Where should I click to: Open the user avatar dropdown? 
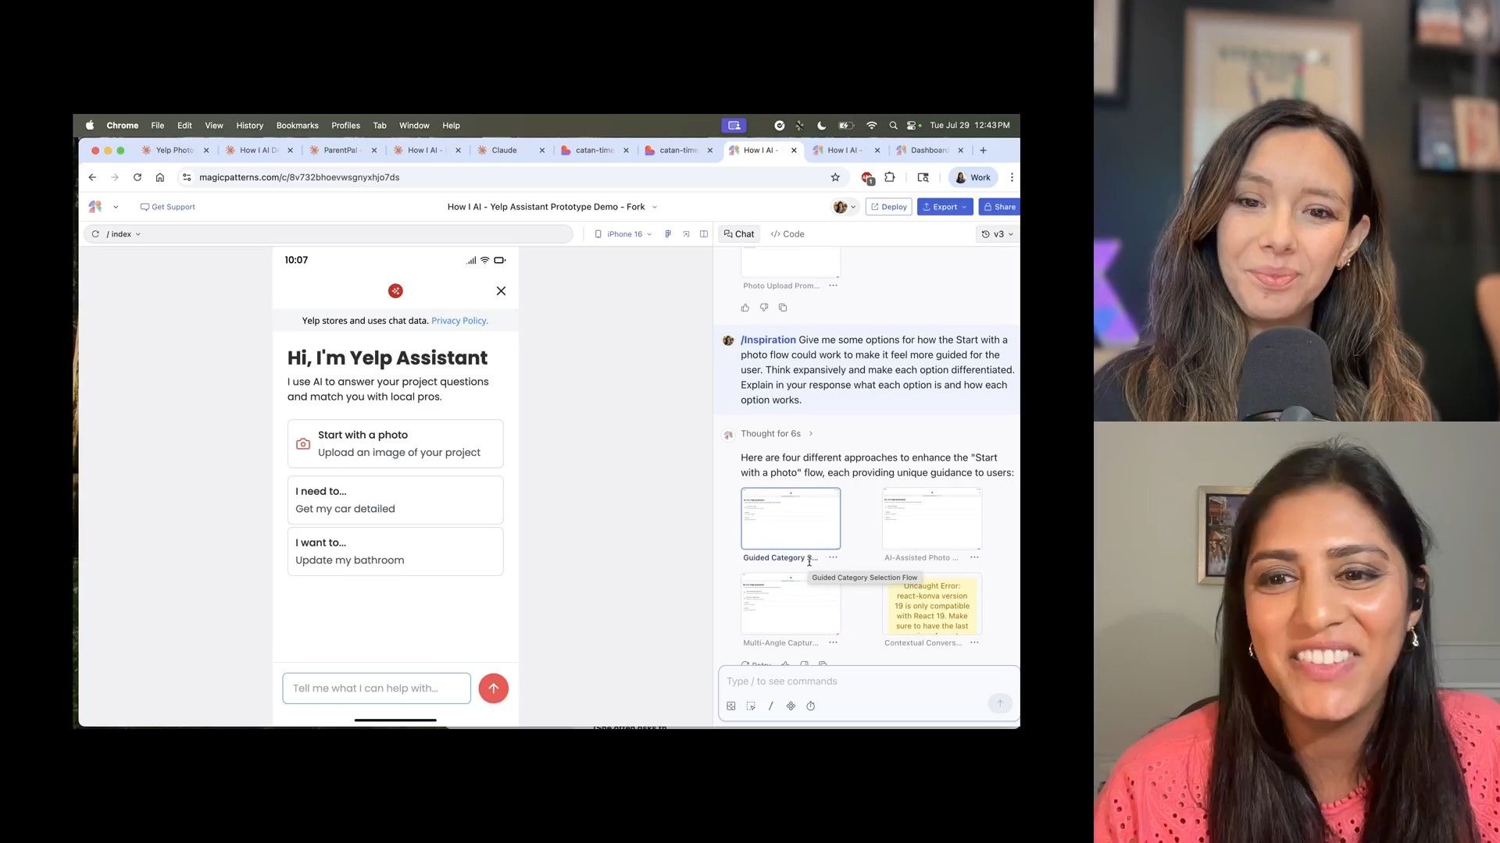845,207
